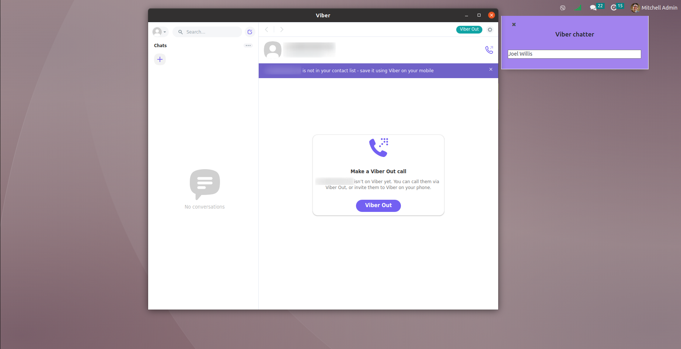Screen dimensions: 681x349
Task: Minimize the Viber window
Action: 467,15
